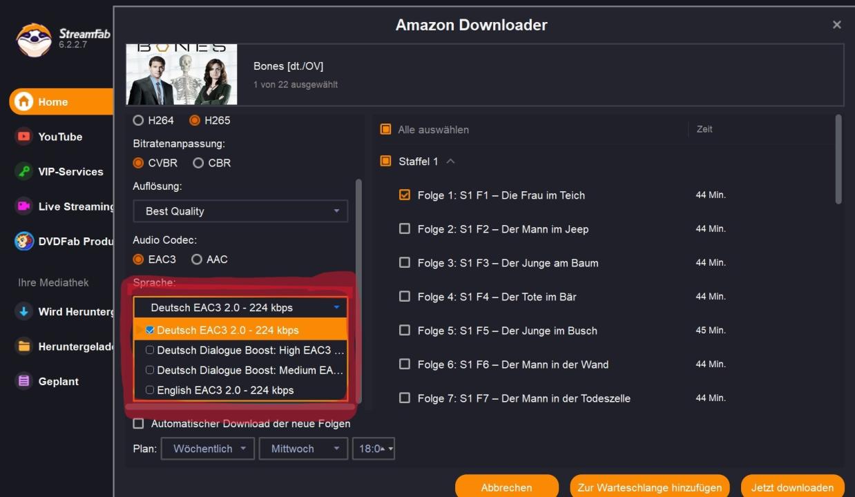Click the Geplant list icon
This screenshot has width=855, height=497.
[x=24, y=381]
